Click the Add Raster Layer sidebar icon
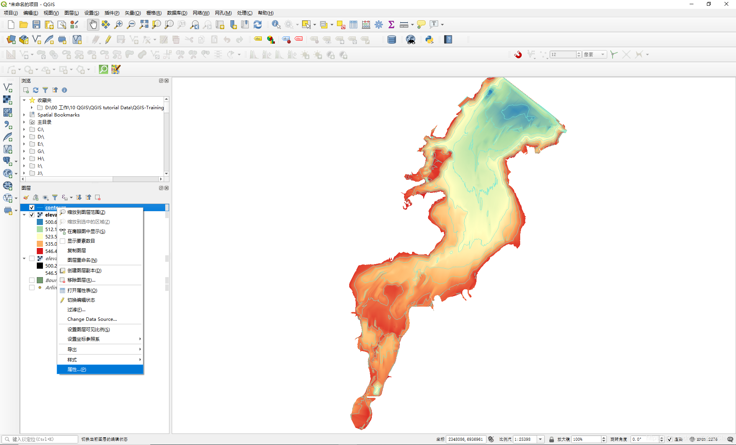736x445 pixels. 8,100
